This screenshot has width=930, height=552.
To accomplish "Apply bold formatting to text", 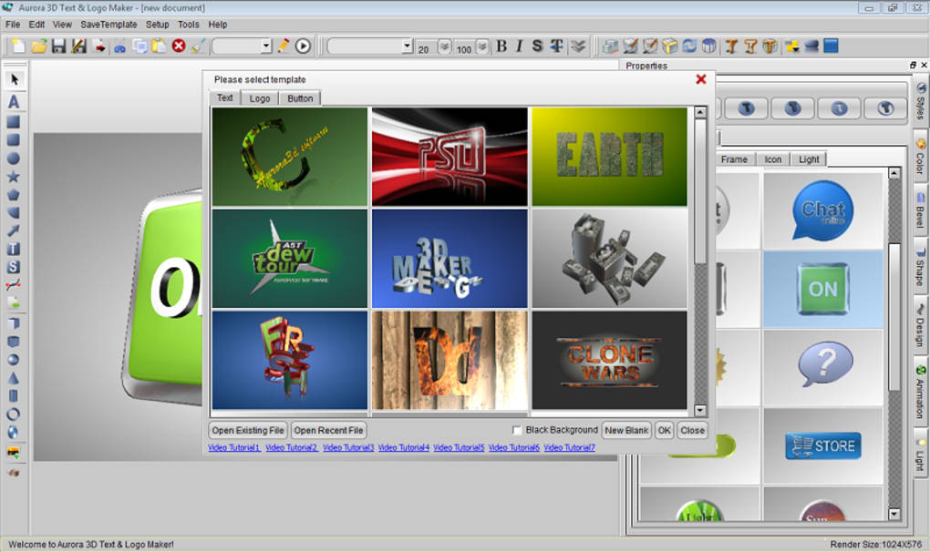I will [x=502, y=46].
